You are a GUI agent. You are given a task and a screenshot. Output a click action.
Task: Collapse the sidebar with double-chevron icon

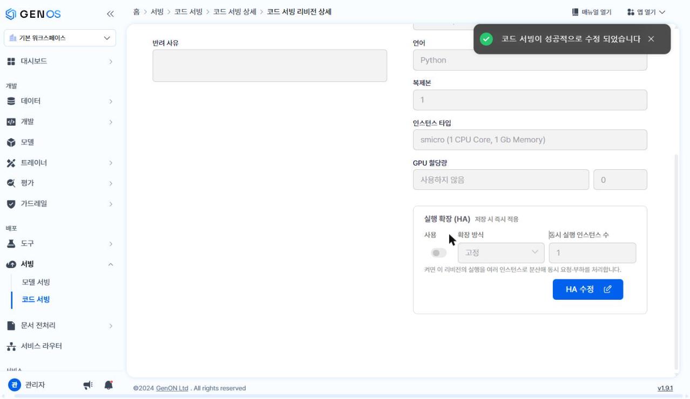click(x=110, y=14)
